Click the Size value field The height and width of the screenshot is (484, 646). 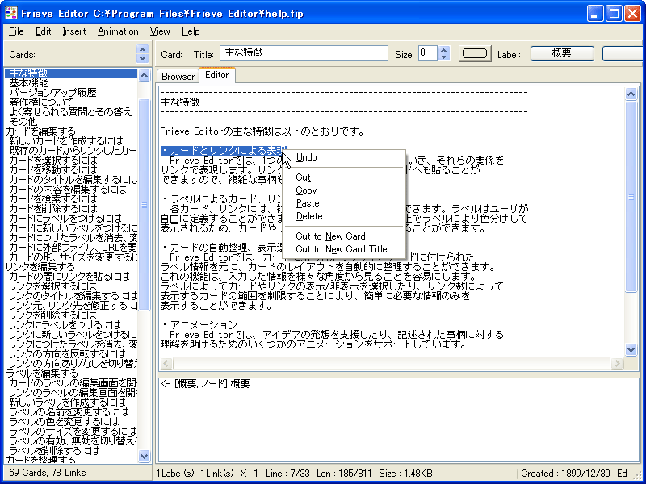tap(428, 53)
